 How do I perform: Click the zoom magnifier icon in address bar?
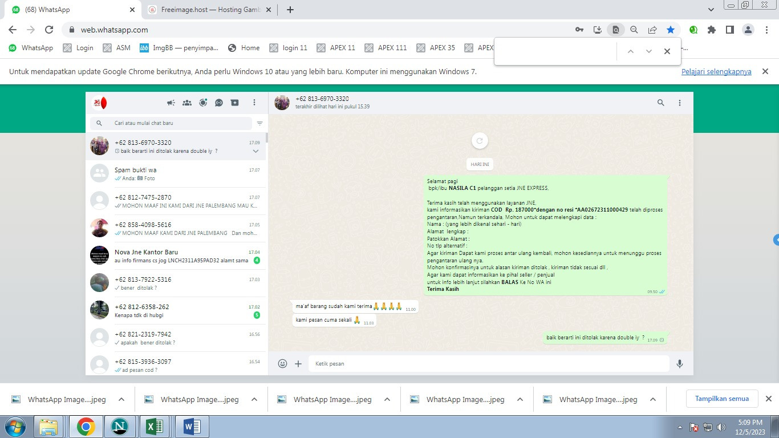click(634, 30)
